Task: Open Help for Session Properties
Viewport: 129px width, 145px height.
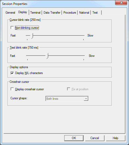Action: coord(116,138)
